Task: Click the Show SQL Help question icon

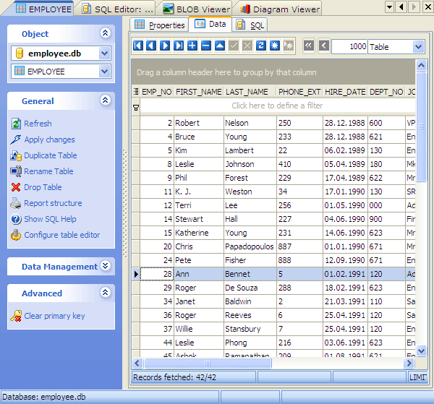Action: [x=16, y=219]
